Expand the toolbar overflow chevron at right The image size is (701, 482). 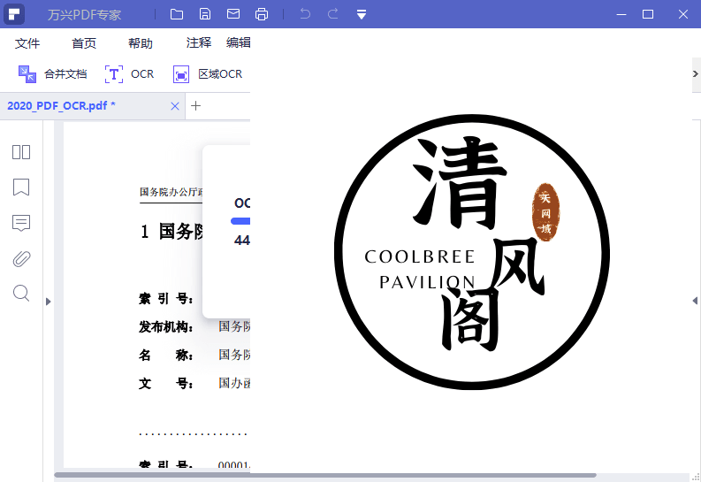[x=695, y=73]
